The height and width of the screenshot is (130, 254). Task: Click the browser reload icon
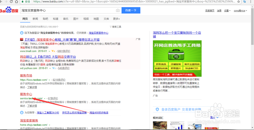pyautogui.click(x=11, y=2)
